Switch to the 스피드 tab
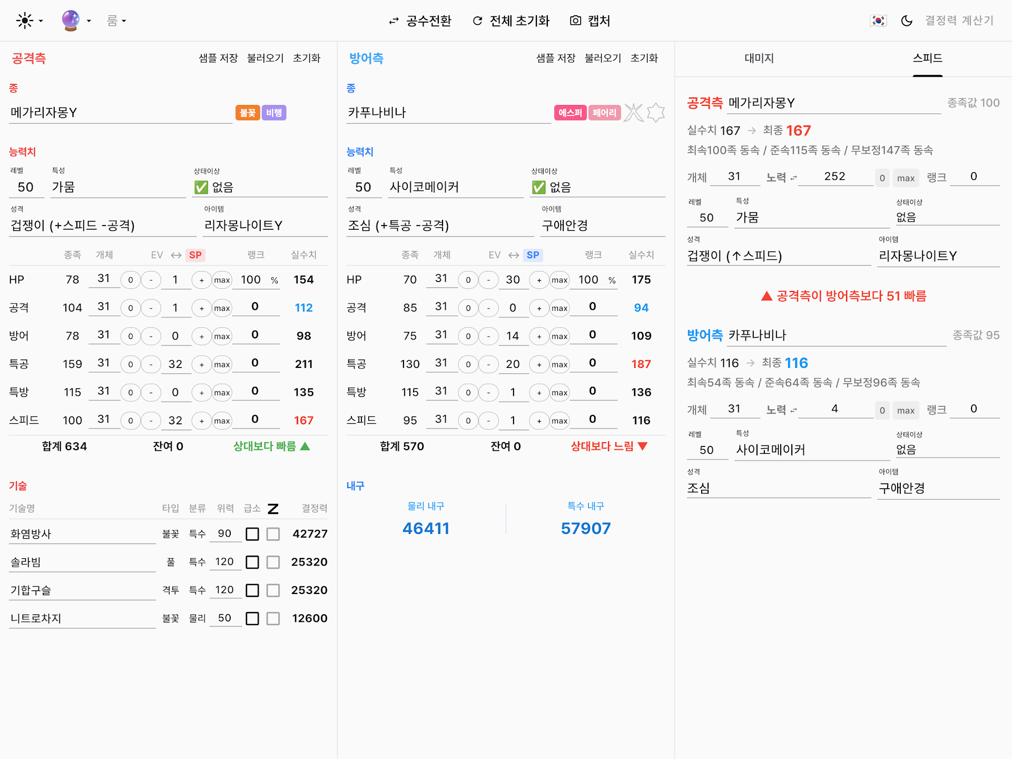 click(x=928, y=59)
